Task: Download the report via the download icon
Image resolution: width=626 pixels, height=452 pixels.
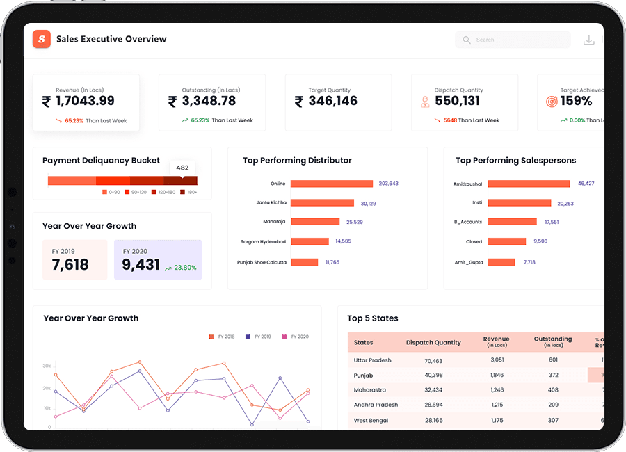Action: 588,40
